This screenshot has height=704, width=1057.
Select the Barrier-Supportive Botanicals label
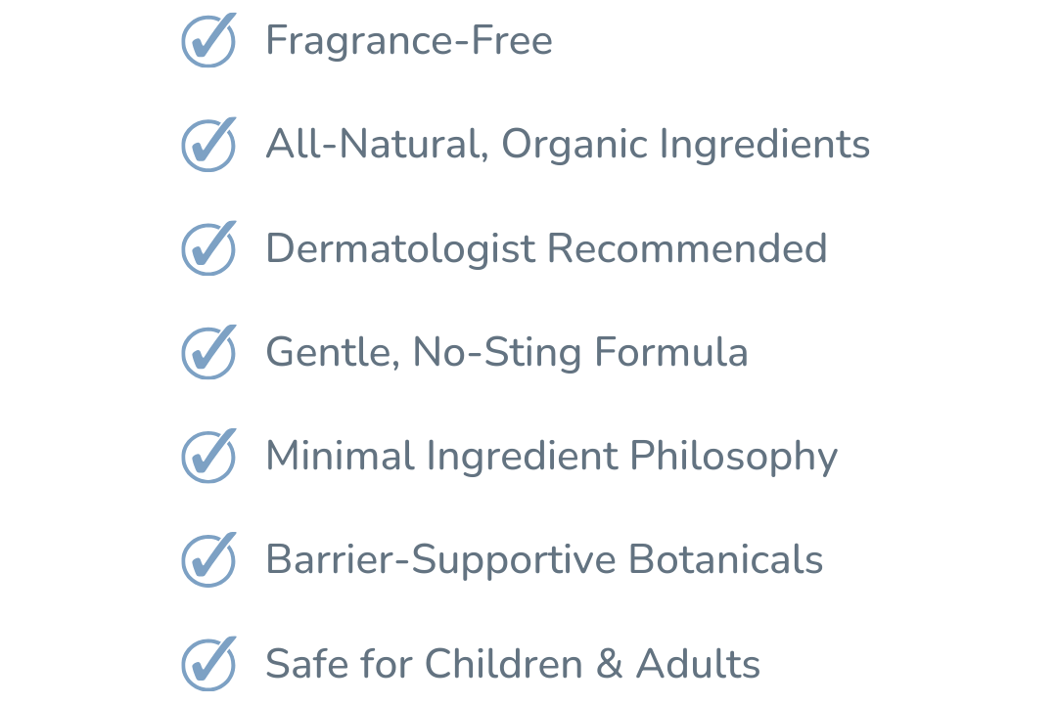(544, 559)
